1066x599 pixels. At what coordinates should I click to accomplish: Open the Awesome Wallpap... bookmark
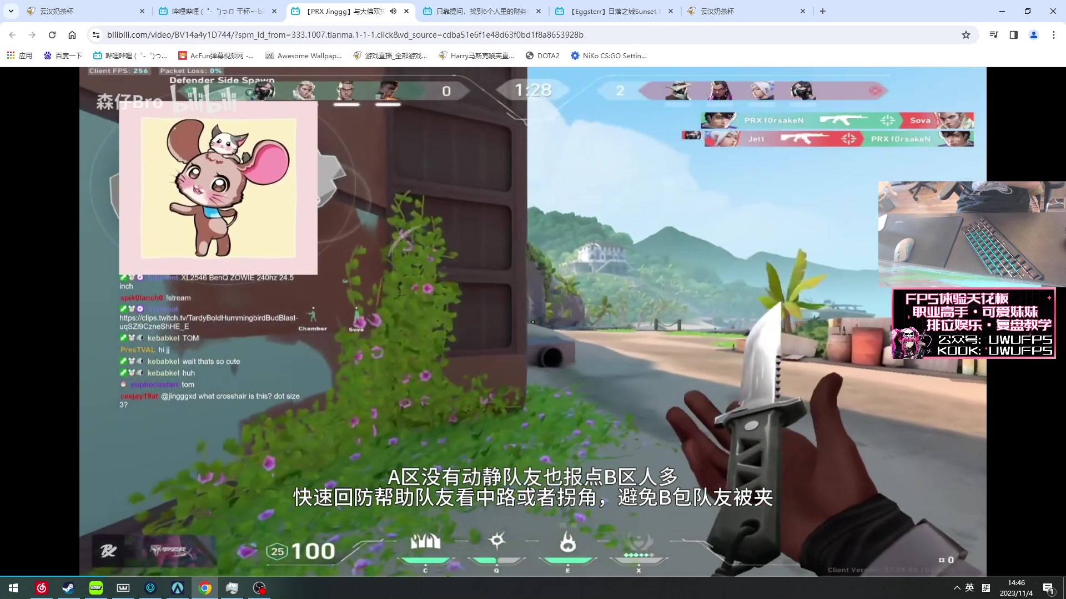click(304, 55)
